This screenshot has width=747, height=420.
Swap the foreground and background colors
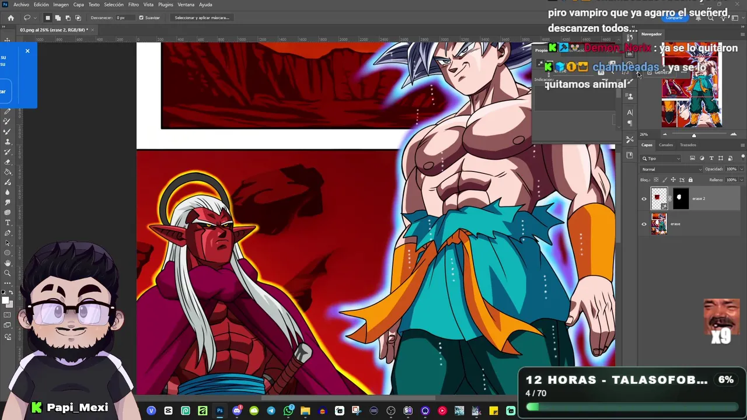click(x=11, y=293)
